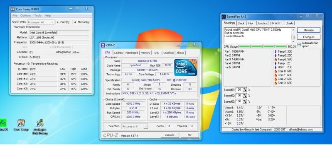Switch to the S.M.A.R.T. tab in SpeedFan
Screen dimensions: 332x159
point(276,23)
